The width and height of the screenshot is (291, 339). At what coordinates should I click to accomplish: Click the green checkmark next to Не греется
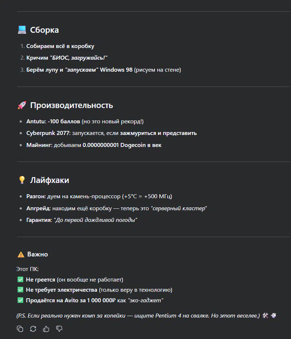(x=20, y=279)
